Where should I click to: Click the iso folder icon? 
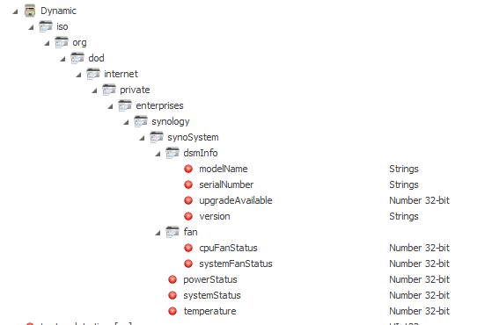pyautogui.click(x=46, y=26)
